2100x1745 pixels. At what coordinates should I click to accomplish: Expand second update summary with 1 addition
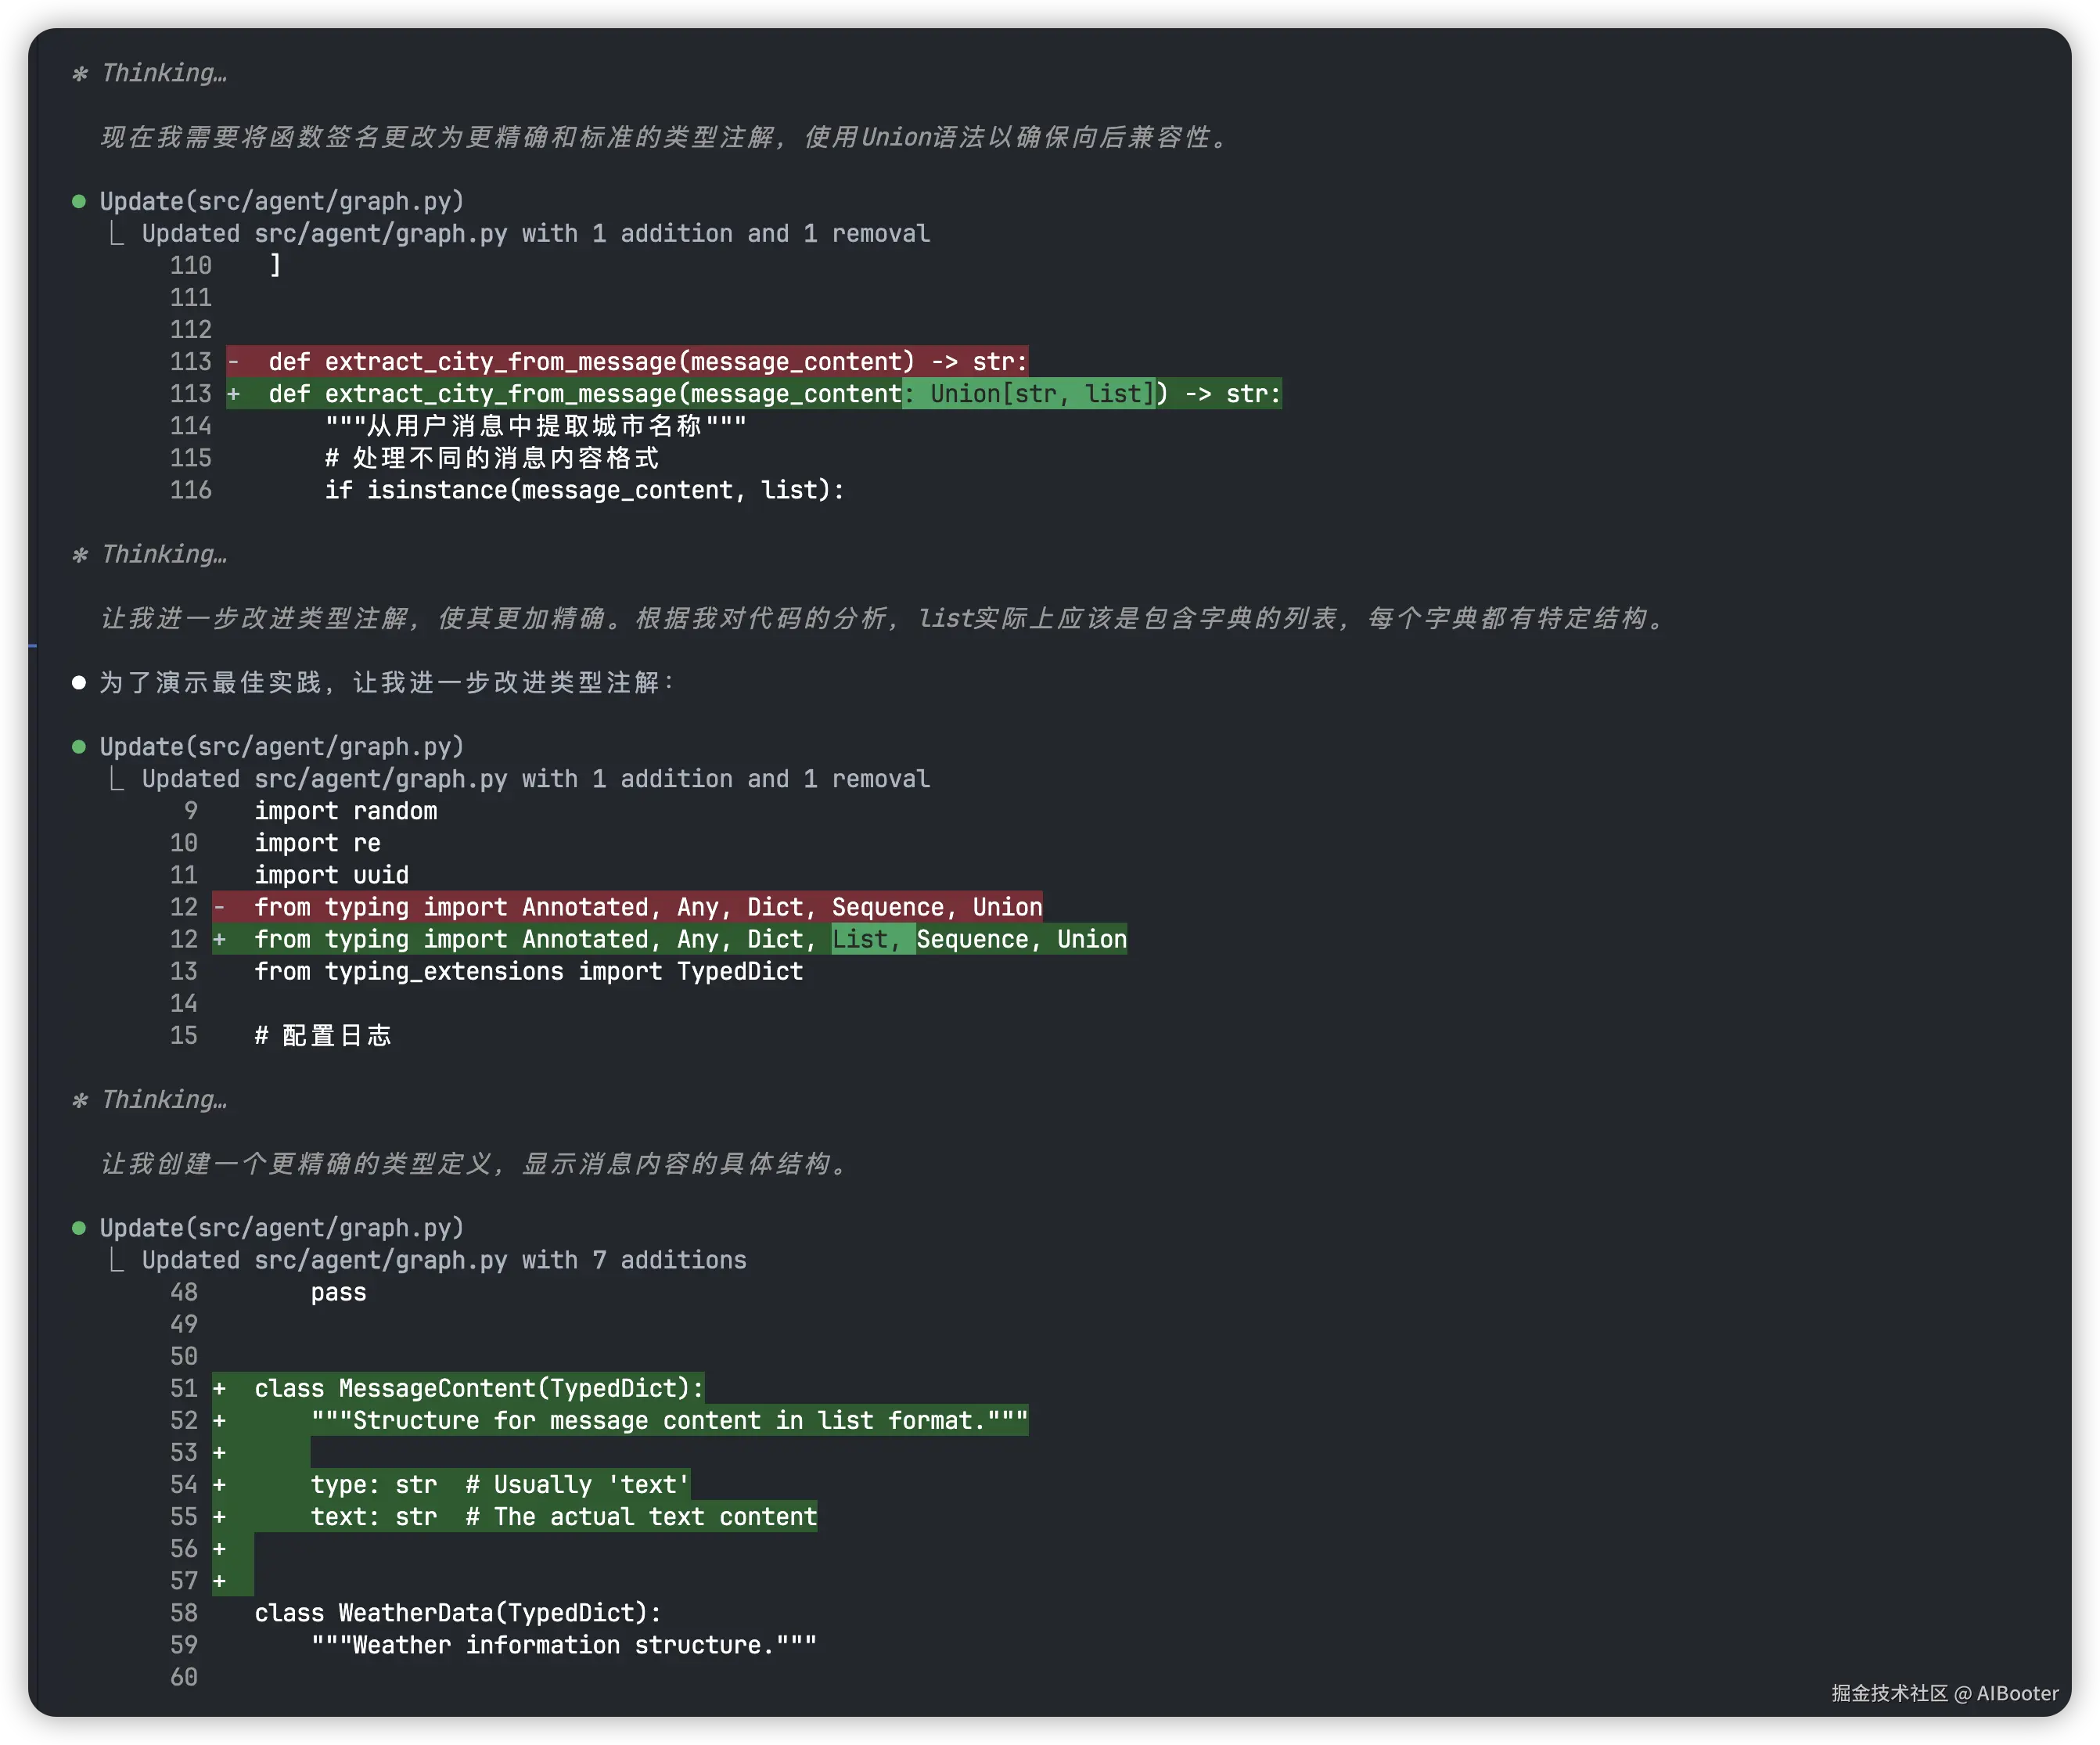(535, 779)
